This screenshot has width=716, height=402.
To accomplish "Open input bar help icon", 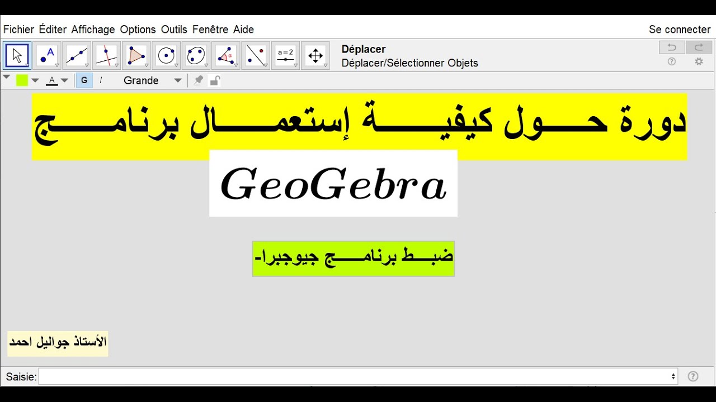I will [693, 376].
